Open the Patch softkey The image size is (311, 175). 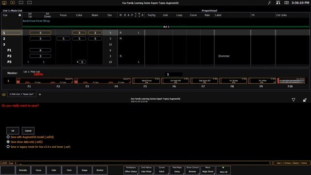point(162,170)
